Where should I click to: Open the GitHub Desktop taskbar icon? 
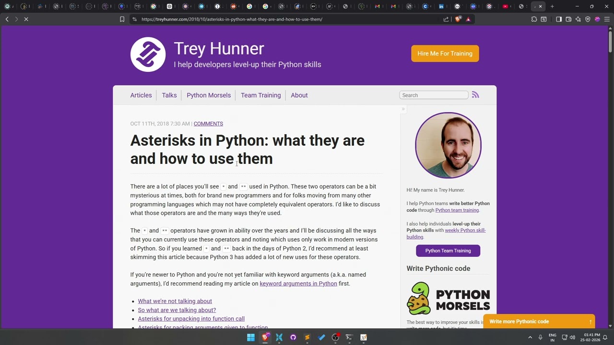click(293, 337)
